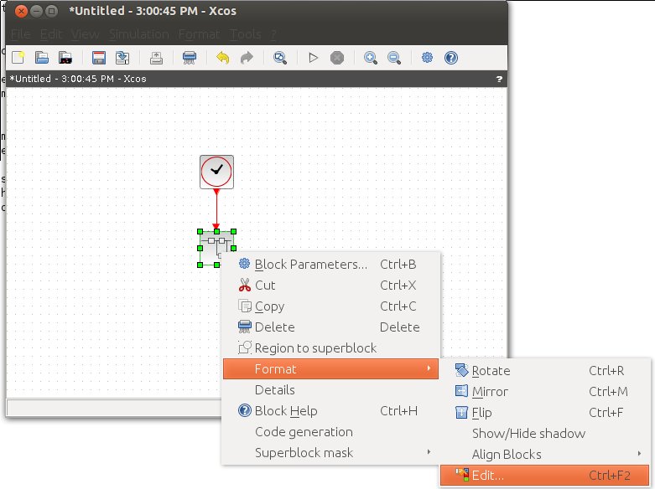The height and width of the screenshot is (489, 655).
Task: Click the Save diagram floppy icon
Action: (99, 58)
